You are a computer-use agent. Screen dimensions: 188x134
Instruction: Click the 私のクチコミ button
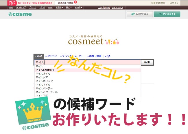[x=140, y=14]
